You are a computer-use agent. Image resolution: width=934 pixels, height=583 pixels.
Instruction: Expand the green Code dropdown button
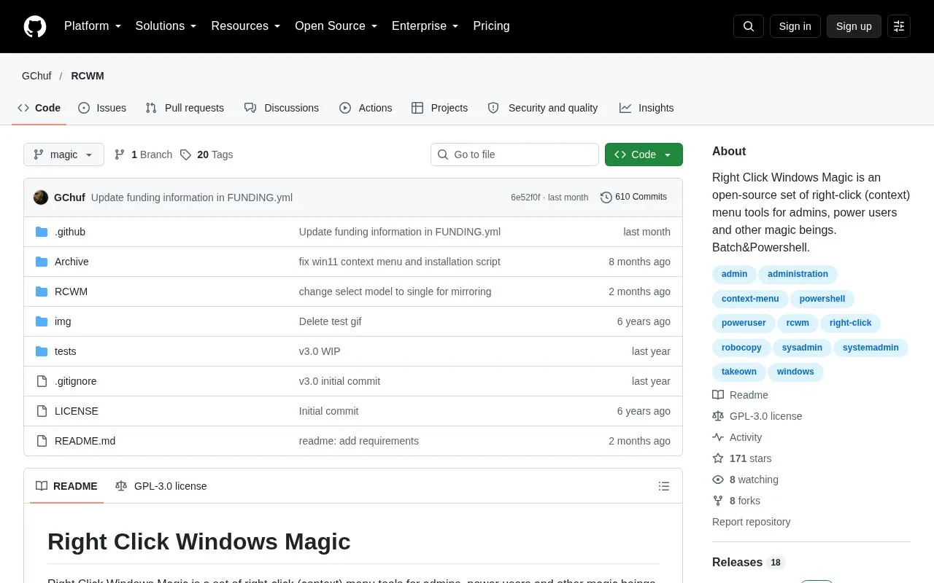(x=644, y=154)
